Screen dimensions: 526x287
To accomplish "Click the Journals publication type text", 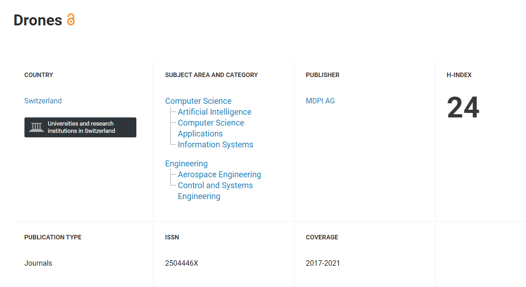I will pyautogui.click(x=38, y=263).
